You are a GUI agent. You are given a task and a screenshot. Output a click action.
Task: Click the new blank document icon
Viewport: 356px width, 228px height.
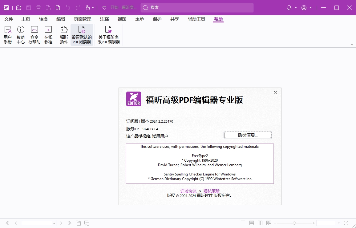58,8
